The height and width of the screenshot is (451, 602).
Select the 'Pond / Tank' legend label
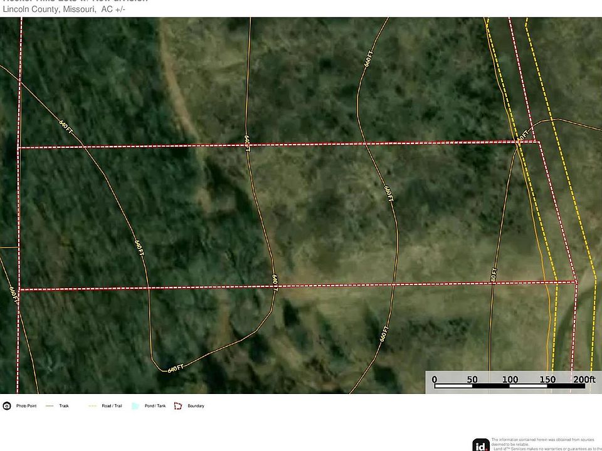tap(155, 406)
